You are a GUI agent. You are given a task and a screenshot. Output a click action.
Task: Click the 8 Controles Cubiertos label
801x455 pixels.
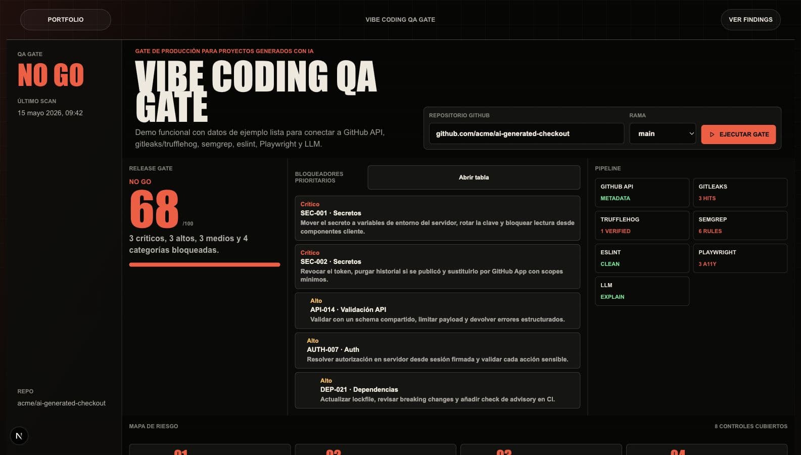[751, 426]
